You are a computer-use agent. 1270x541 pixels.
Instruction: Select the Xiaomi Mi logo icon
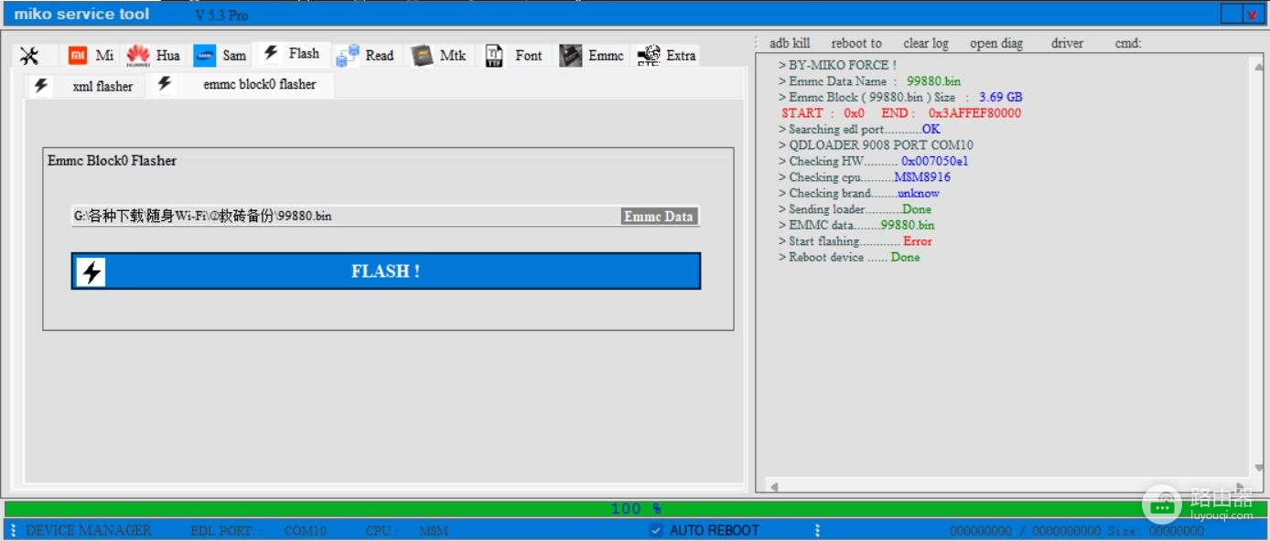(78, 56)
